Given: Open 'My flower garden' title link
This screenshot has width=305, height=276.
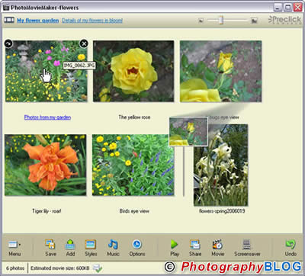Looking at the screenshot, I should tap(38, 21).
